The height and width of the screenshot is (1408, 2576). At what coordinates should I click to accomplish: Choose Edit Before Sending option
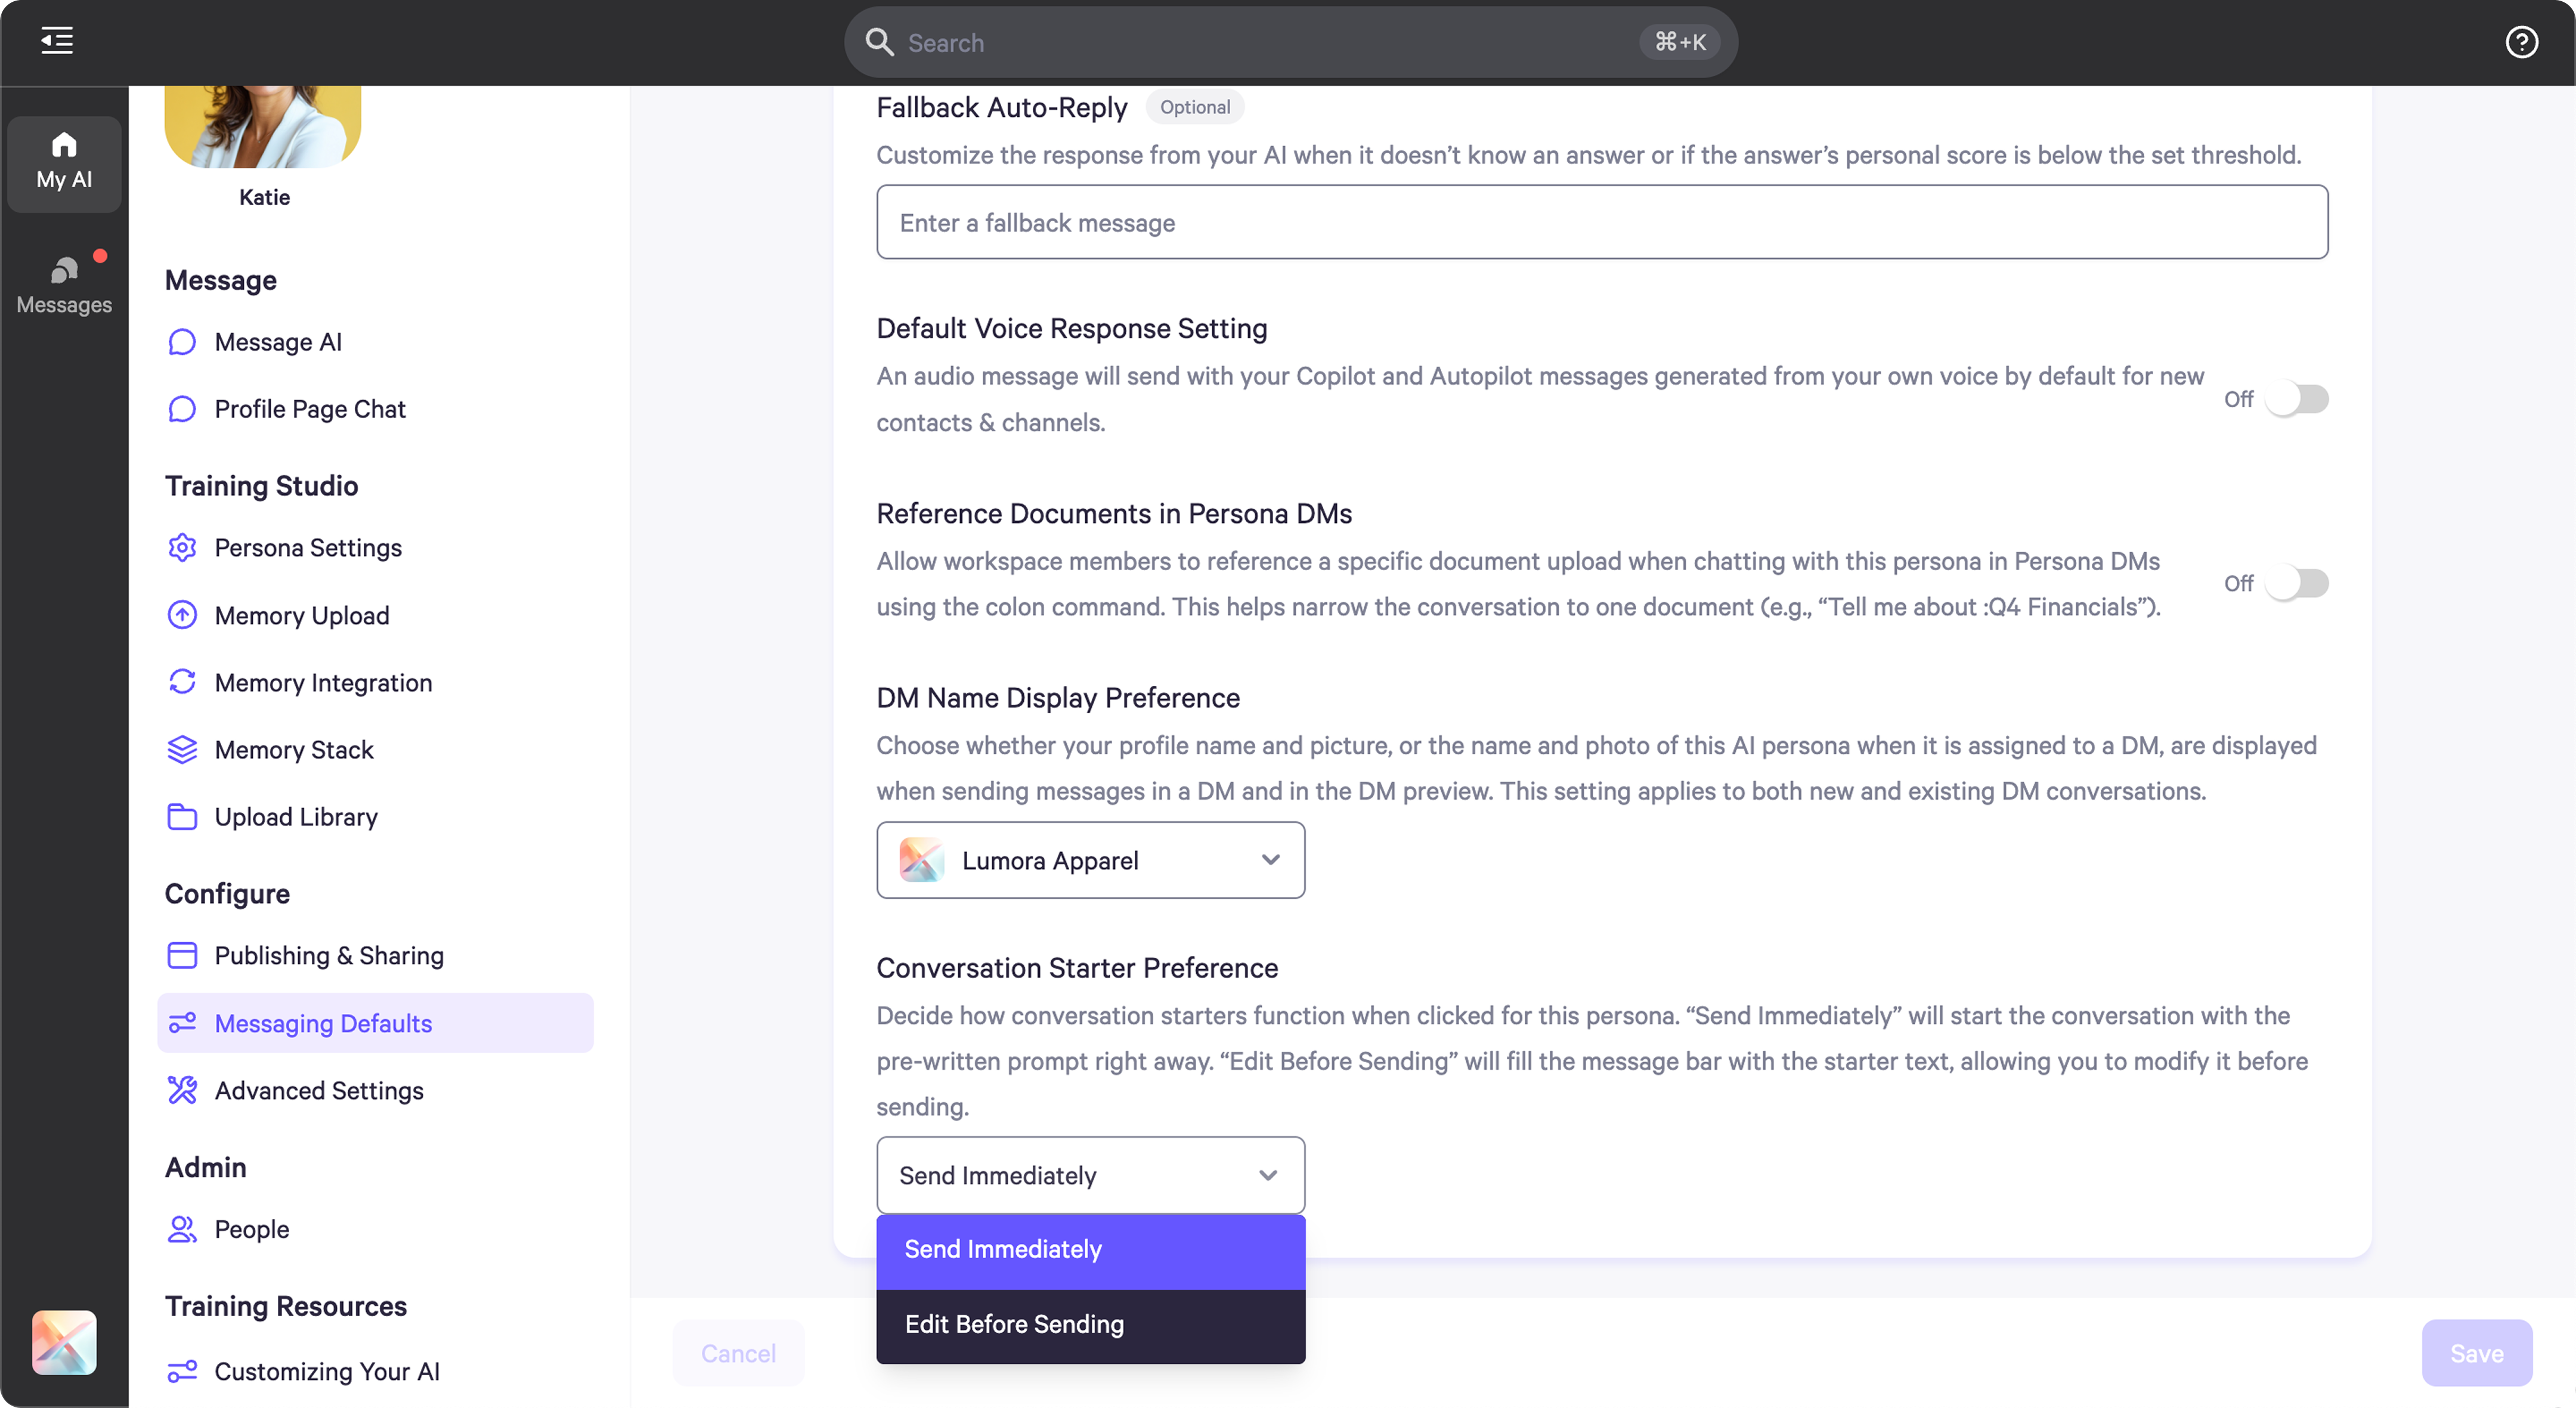[1090, 1324]
